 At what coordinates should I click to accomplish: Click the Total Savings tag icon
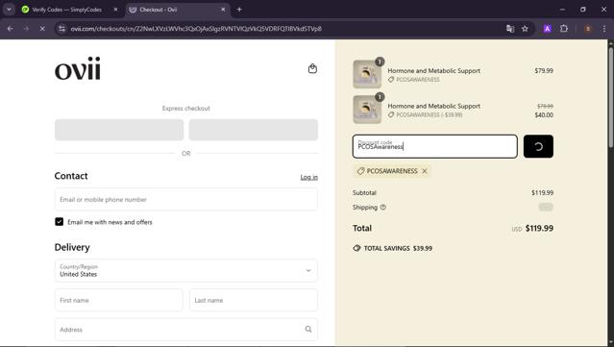(356, 248)
